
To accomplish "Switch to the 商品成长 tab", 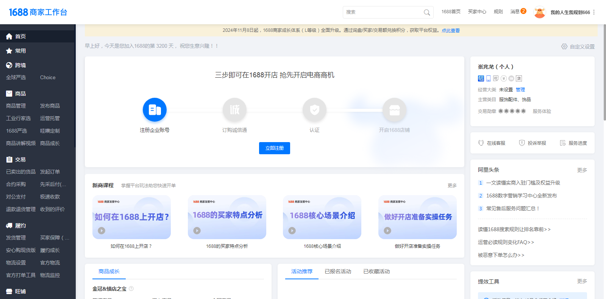I will pyautogui.click(x=109, y=271).
